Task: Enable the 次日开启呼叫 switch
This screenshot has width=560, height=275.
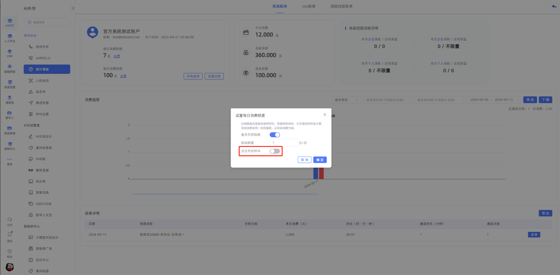Action: (275, 151)
